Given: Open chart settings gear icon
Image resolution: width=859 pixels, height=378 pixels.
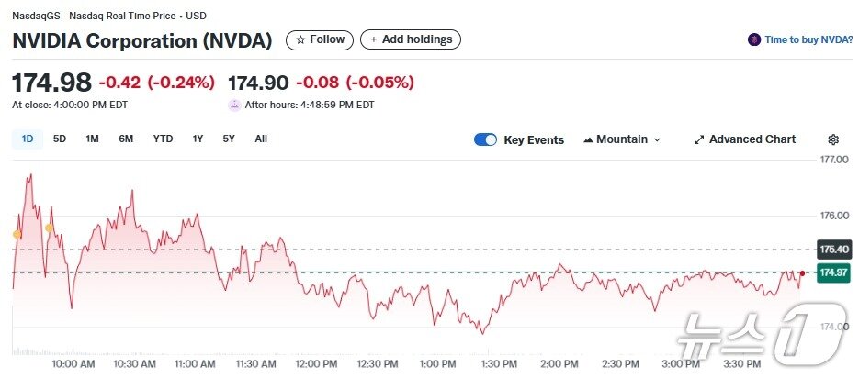Looking at the screenshot, I should click(x=833, y=139).
